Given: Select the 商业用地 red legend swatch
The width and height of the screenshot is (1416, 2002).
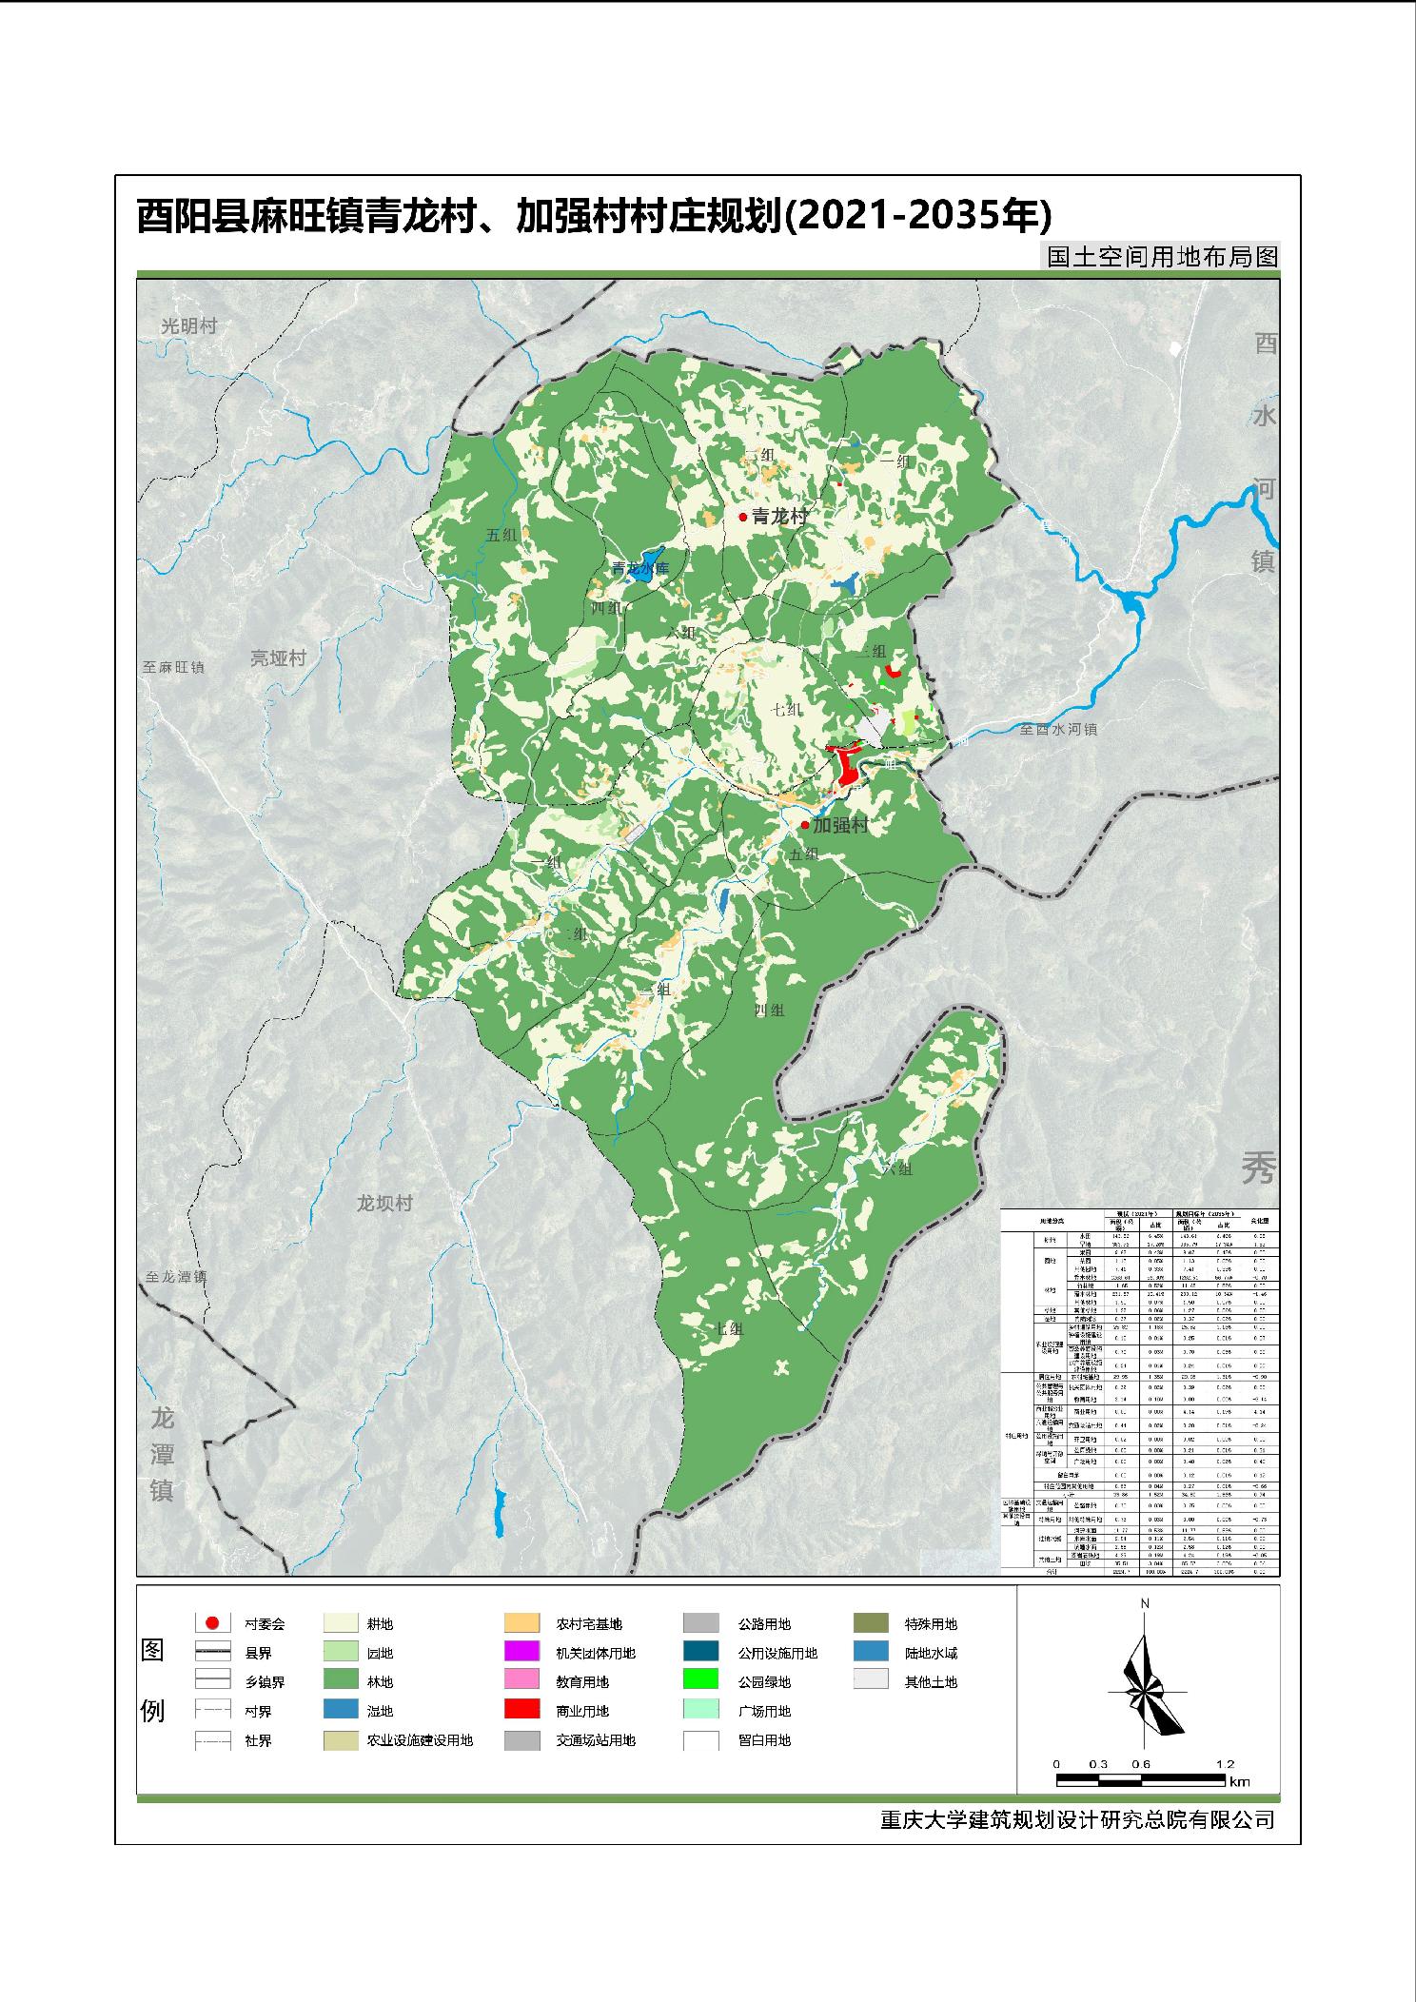Looking at the screenshot, I should click(521, 1711).
